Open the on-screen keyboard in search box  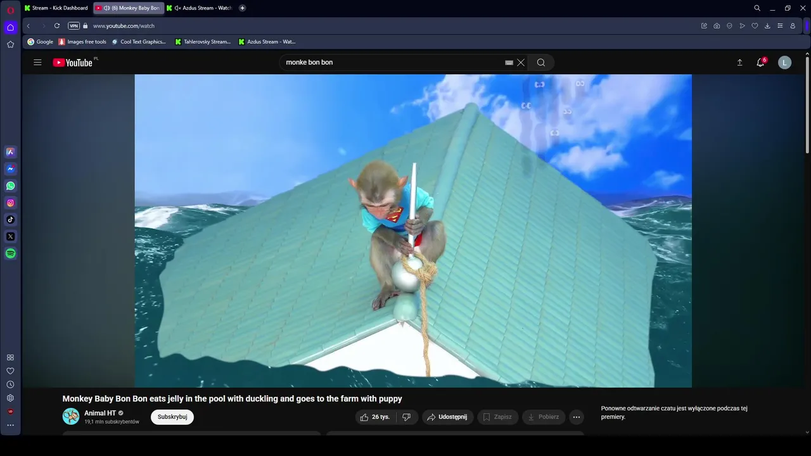pyautogui.click(x=509, y=63)
